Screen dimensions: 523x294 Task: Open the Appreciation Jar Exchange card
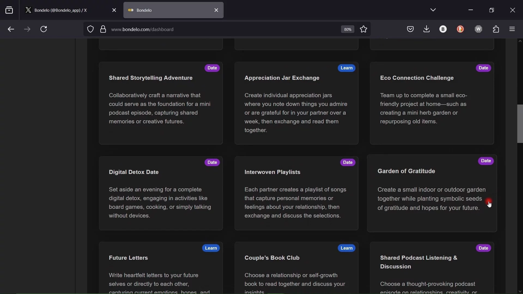coord(296,103)
